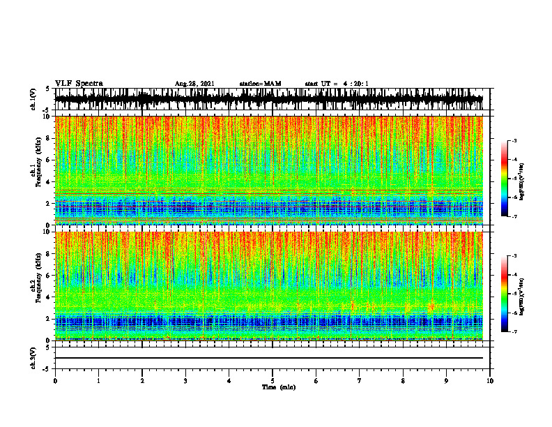Click the "ch.3(V)" axis label
Screen dimensions: 552x427
(33, 358)
